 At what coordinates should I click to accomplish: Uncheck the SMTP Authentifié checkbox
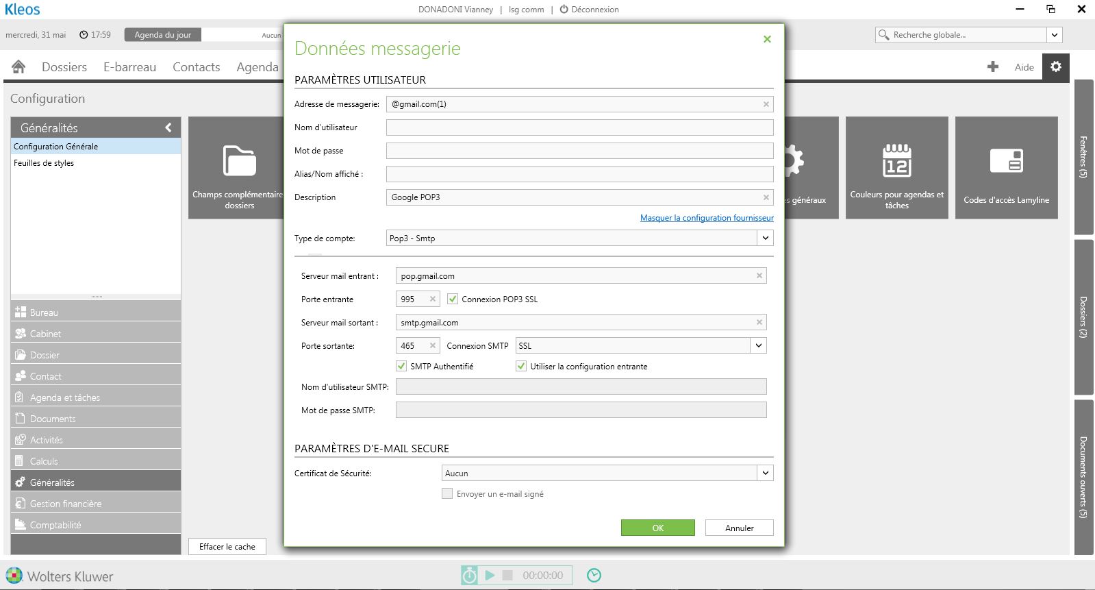401,366
